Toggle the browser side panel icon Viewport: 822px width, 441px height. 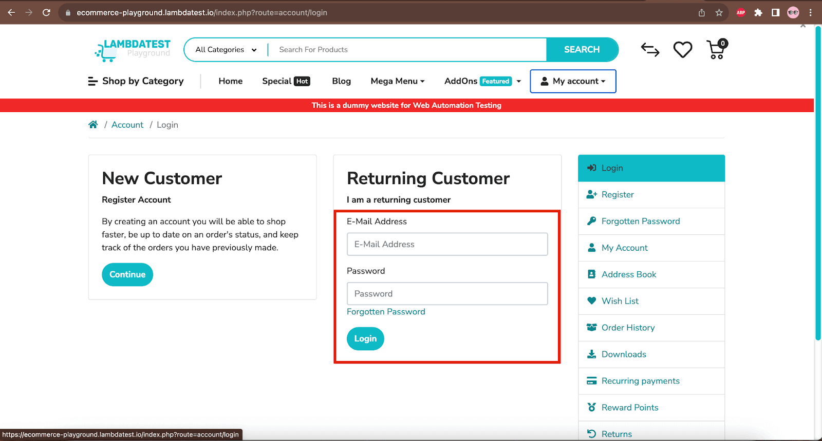776,13
